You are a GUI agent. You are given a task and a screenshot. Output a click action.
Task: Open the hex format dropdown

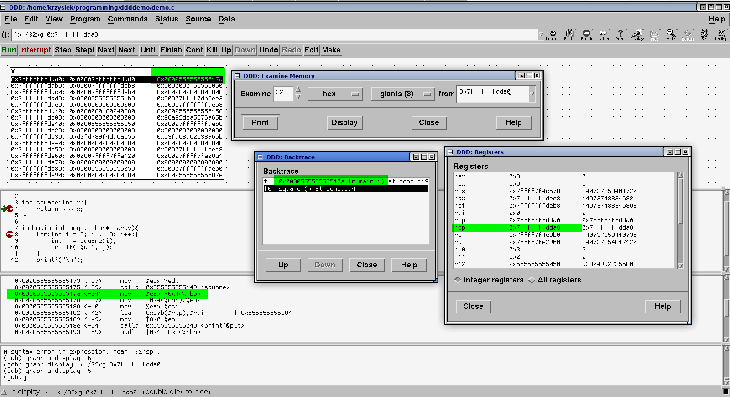(335, 94)
